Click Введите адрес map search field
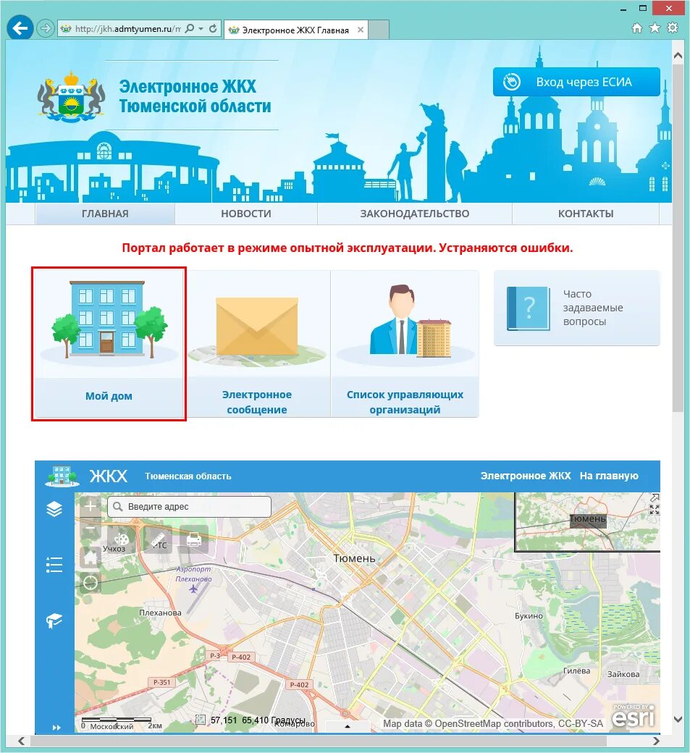 [189, 507]
